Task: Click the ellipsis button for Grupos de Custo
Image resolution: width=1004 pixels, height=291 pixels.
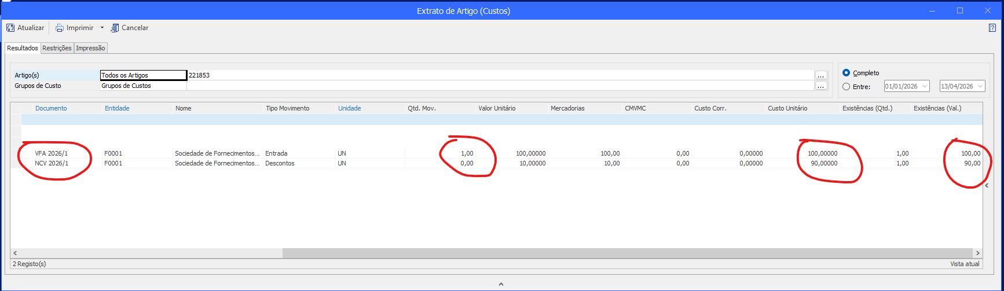Action: (820, 86)
